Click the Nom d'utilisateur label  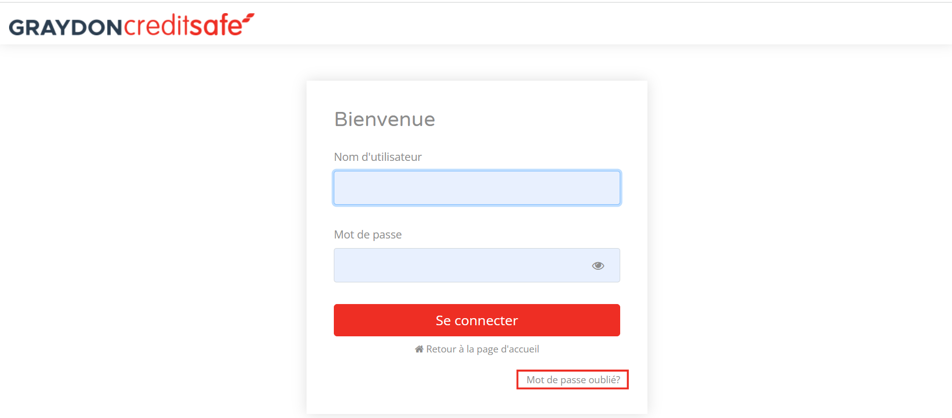coord(378,157)
